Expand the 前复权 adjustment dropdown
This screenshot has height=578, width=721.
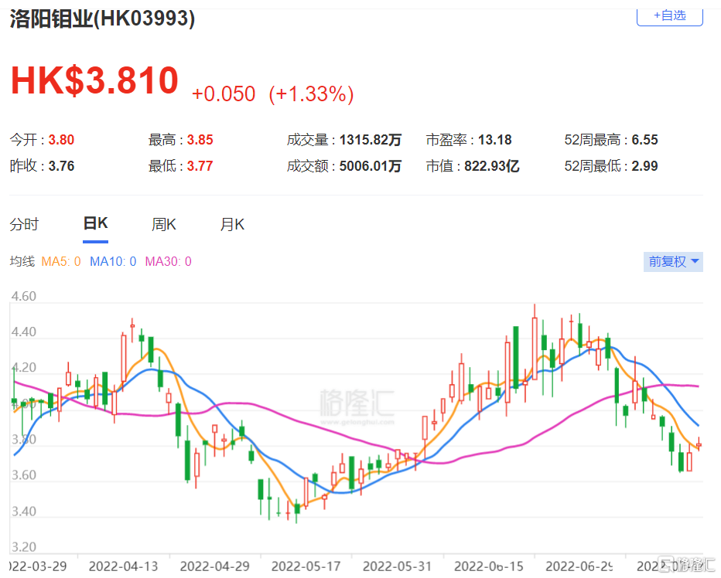pos(673,261)
